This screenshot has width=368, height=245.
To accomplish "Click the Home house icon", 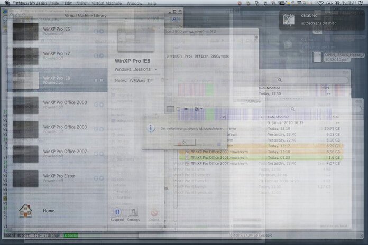I will tap(25, 210).
